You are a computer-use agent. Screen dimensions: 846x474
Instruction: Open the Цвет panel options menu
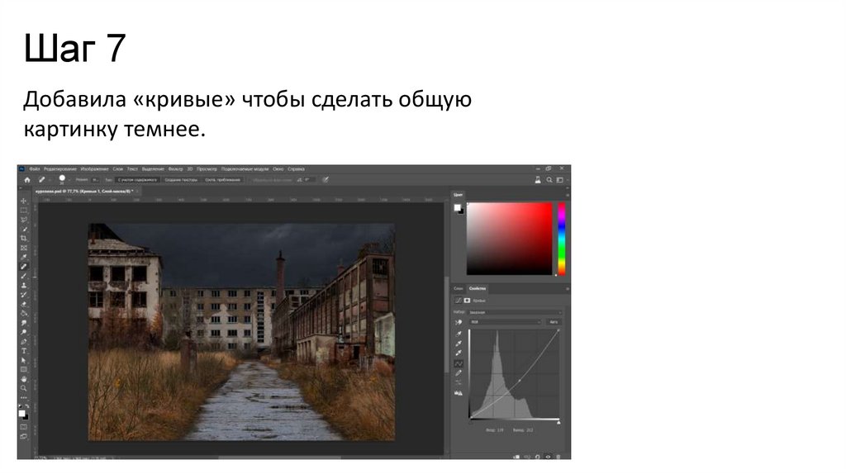[x=567, y=195]
